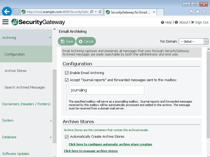Open Disclaimers (Headers / Footers) menu item
This screenshot has height=157, width=210.
(x=26, y=104)
